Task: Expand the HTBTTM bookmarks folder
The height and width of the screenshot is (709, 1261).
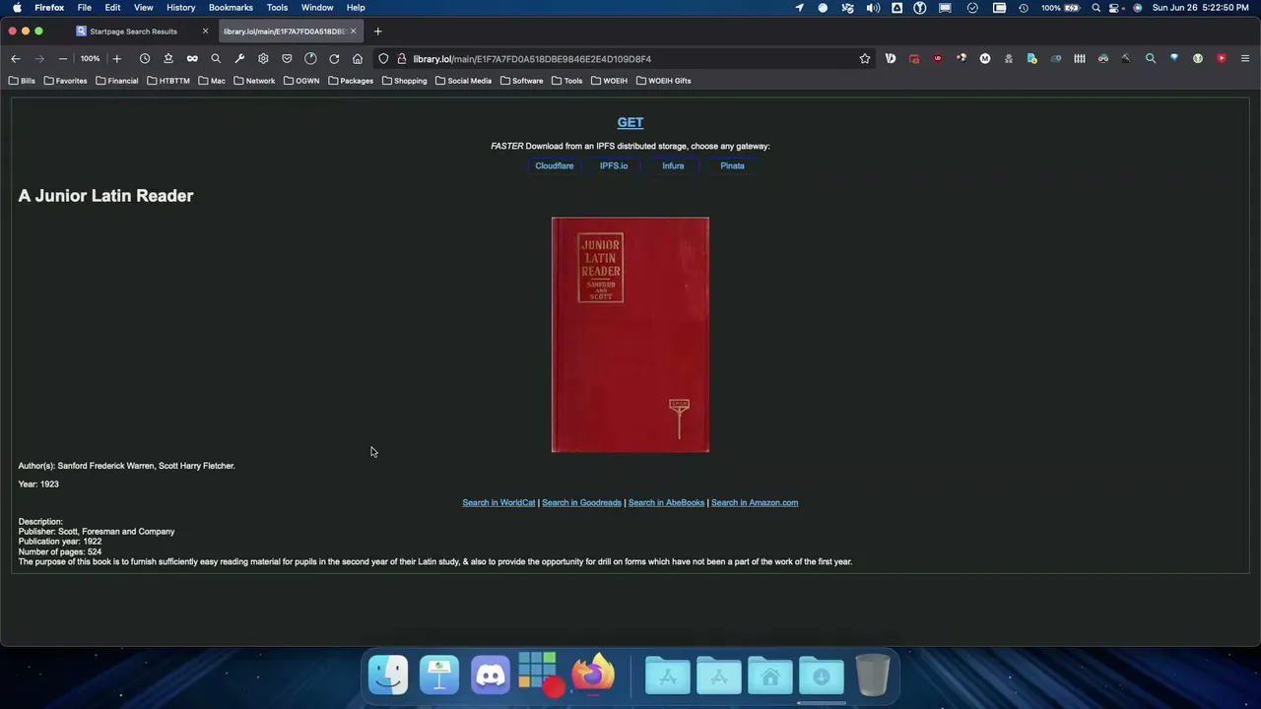Action: point(168,81)
